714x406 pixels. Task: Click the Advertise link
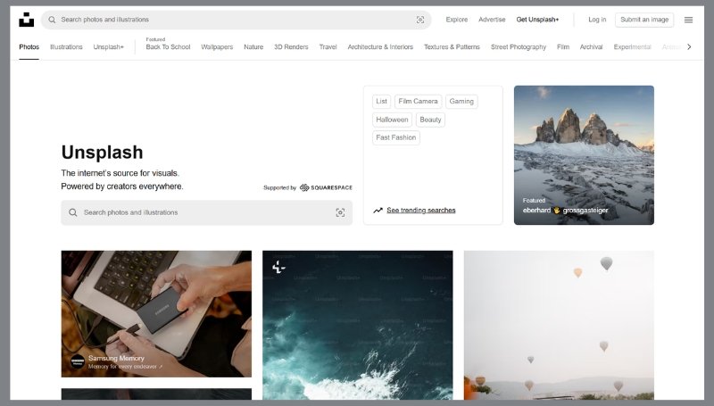pyautogui.click(x=492, y=20)
